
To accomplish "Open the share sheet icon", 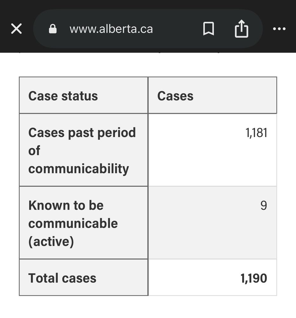I will (241, 29).
